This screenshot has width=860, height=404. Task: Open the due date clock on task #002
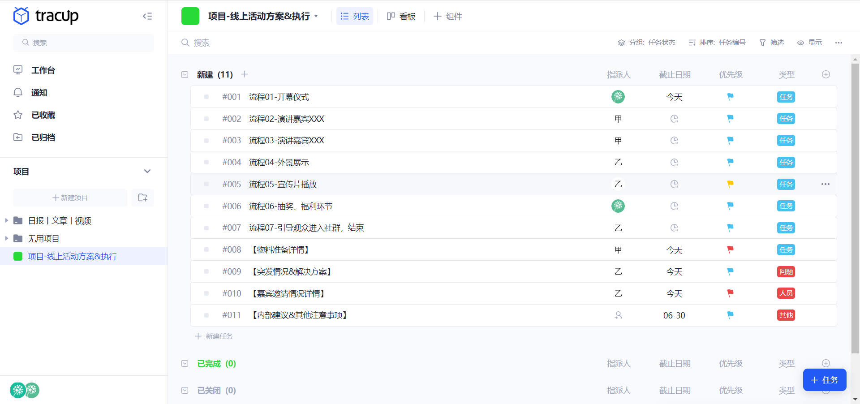pyautogui.click(x=674, y=119)
